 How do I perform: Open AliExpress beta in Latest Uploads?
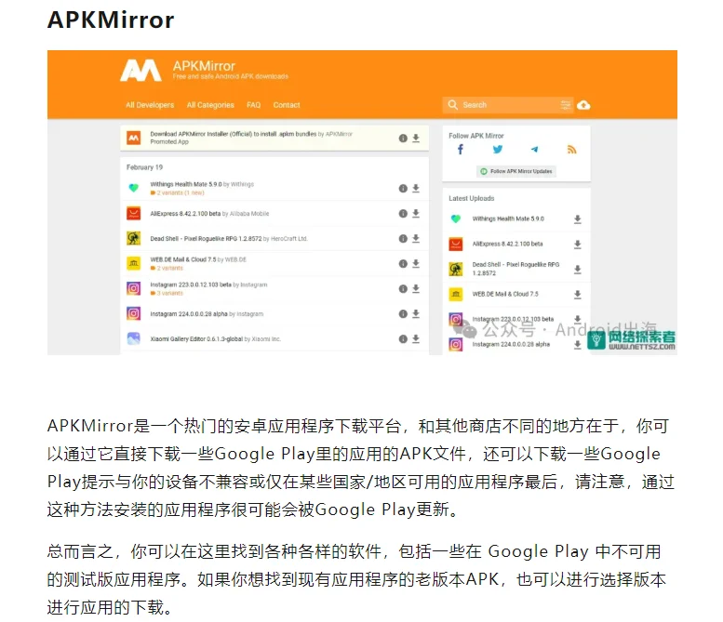tap(507, 244)
